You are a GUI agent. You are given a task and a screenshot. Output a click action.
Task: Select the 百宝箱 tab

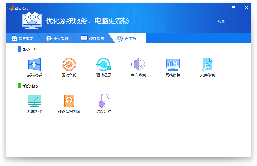[x=127, y=38]
